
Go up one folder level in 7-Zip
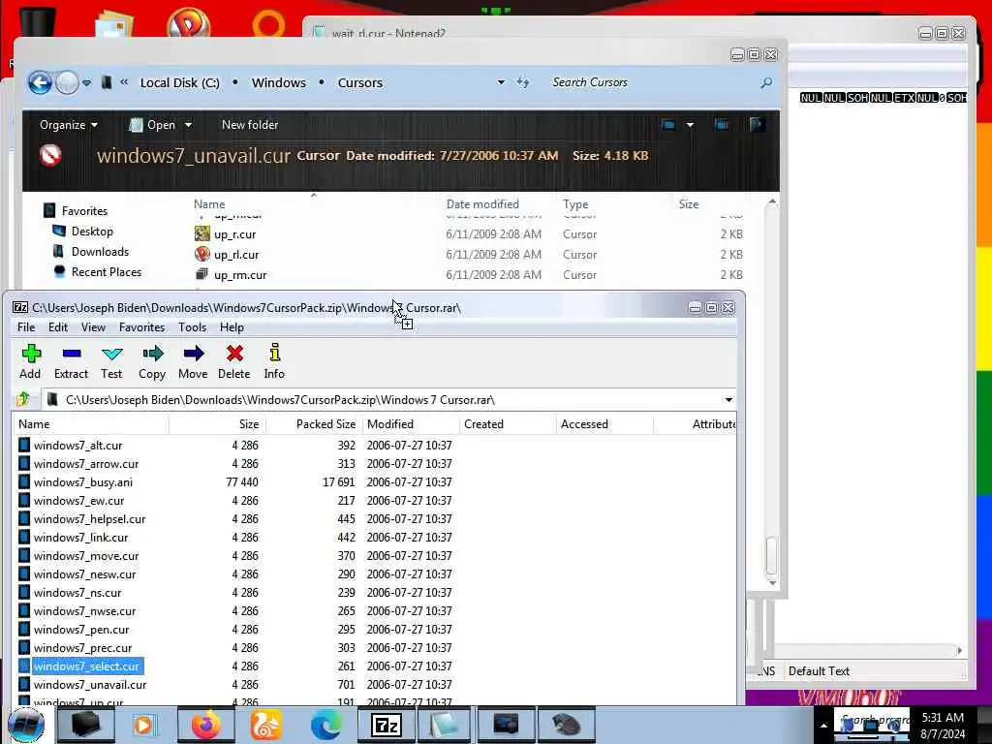pyautogui.click(x=24, y=399)
